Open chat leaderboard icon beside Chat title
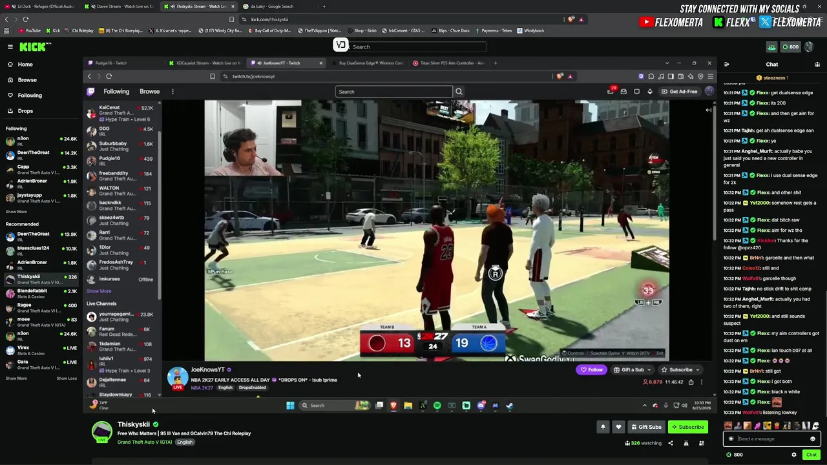827x465 pixels. [817, 65]
